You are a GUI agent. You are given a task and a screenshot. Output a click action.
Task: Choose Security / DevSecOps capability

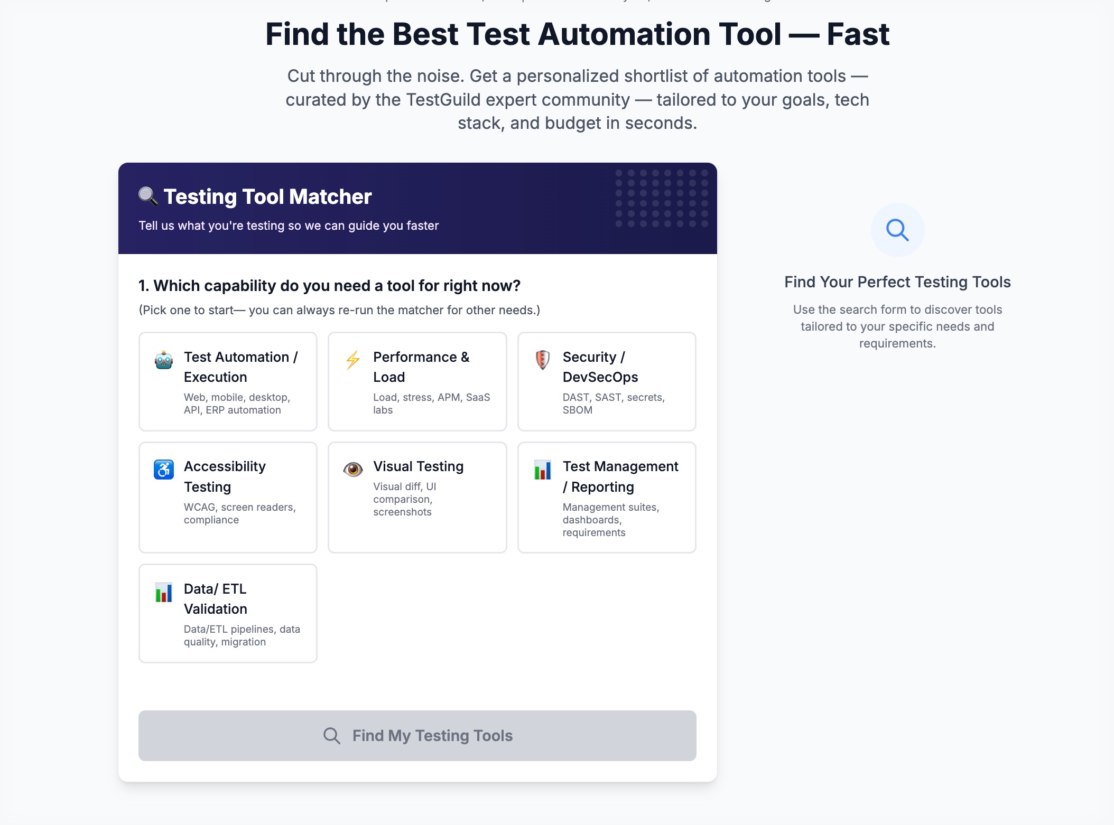(606, 381)
